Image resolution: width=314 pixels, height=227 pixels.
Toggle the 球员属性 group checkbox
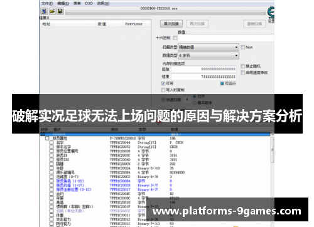click(47, 139)
